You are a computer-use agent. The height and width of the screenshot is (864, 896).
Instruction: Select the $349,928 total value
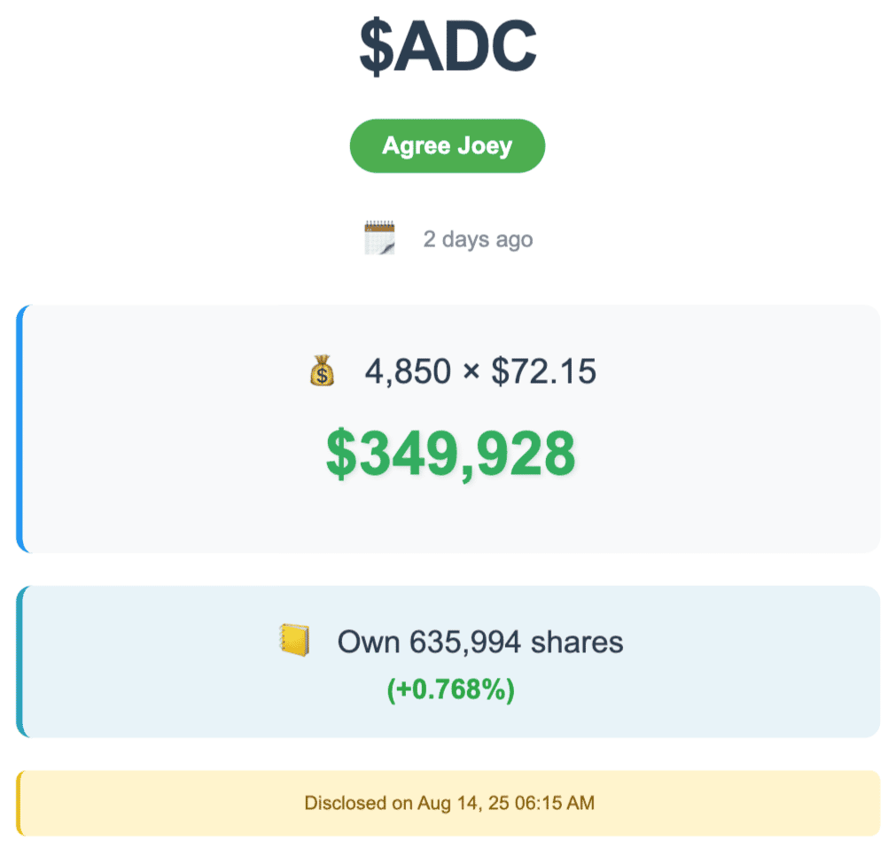[x=450, y=454]
